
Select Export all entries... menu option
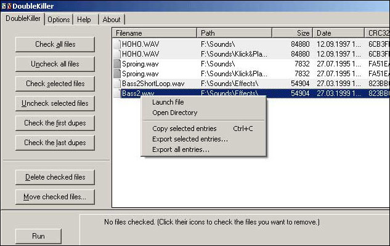coord(181,149)
